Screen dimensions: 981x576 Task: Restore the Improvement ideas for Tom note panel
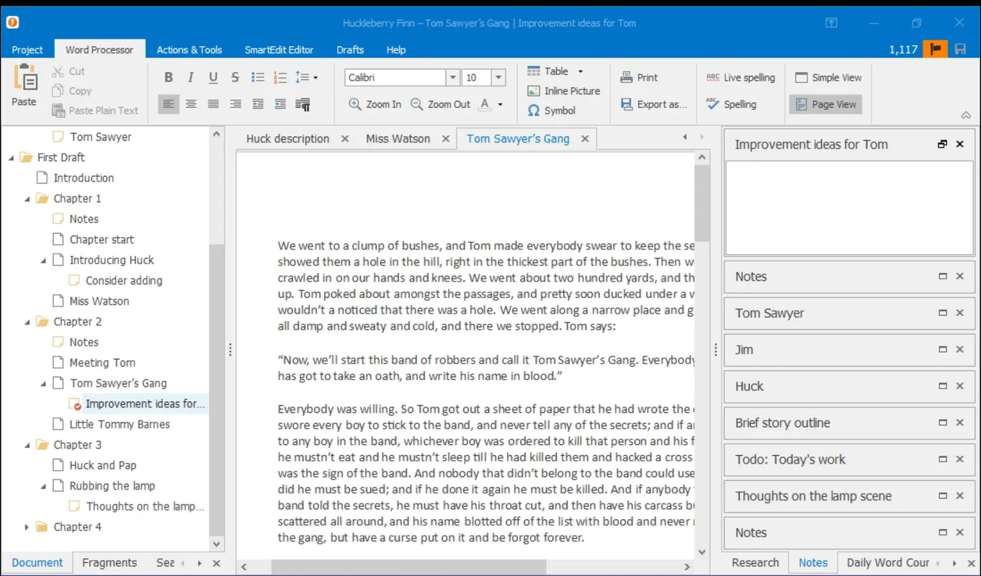coord(942,144)
